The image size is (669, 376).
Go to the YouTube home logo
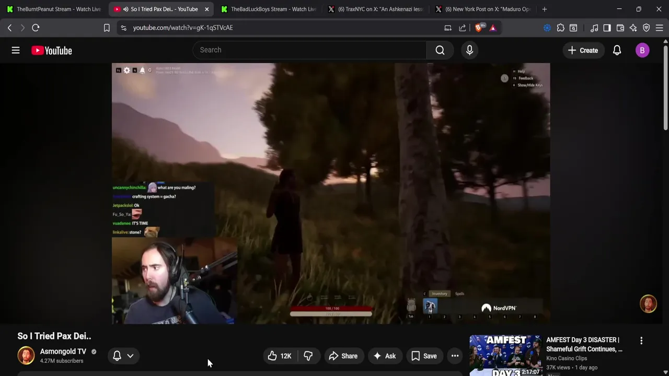[51, 50]
